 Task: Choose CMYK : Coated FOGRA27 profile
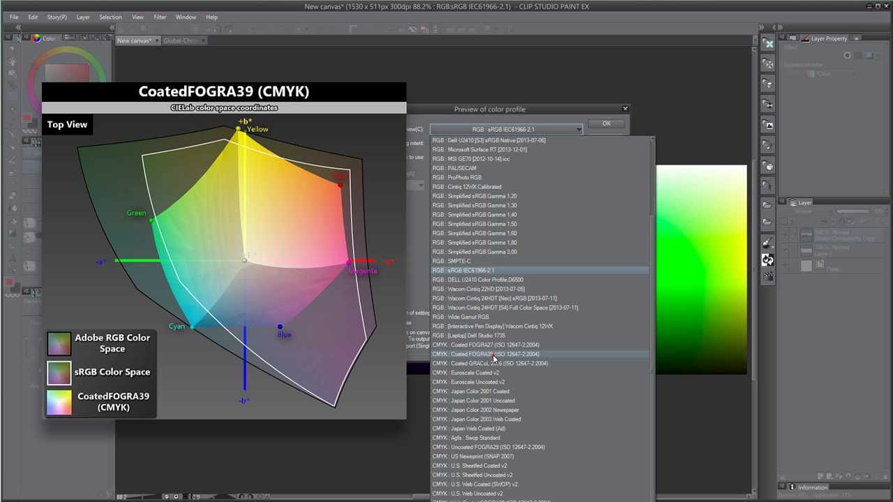540,344
